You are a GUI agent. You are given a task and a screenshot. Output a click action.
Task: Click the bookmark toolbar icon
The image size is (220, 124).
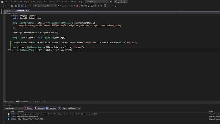tap(105, 6)
